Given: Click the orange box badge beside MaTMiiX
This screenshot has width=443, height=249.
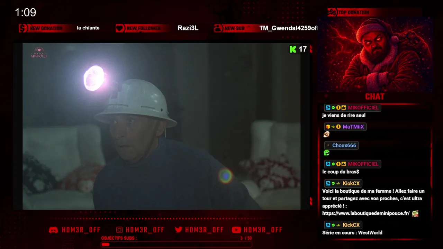Looking at the screenshot, I should click(x=328, y=127).
